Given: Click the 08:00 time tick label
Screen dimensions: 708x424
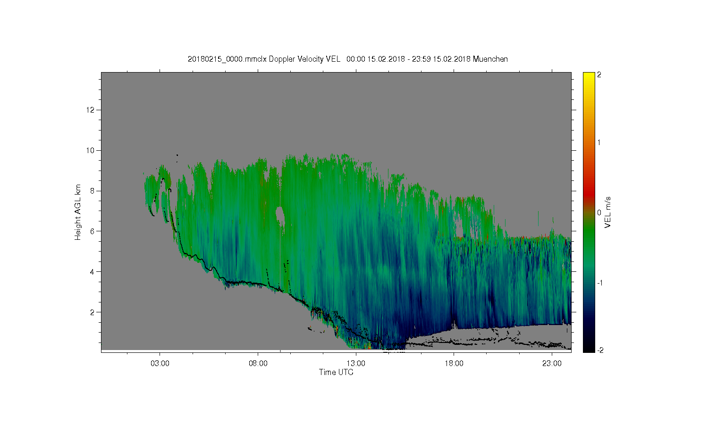Looking at the screenshot, I should pyautogui.click(x=258, y=364).
